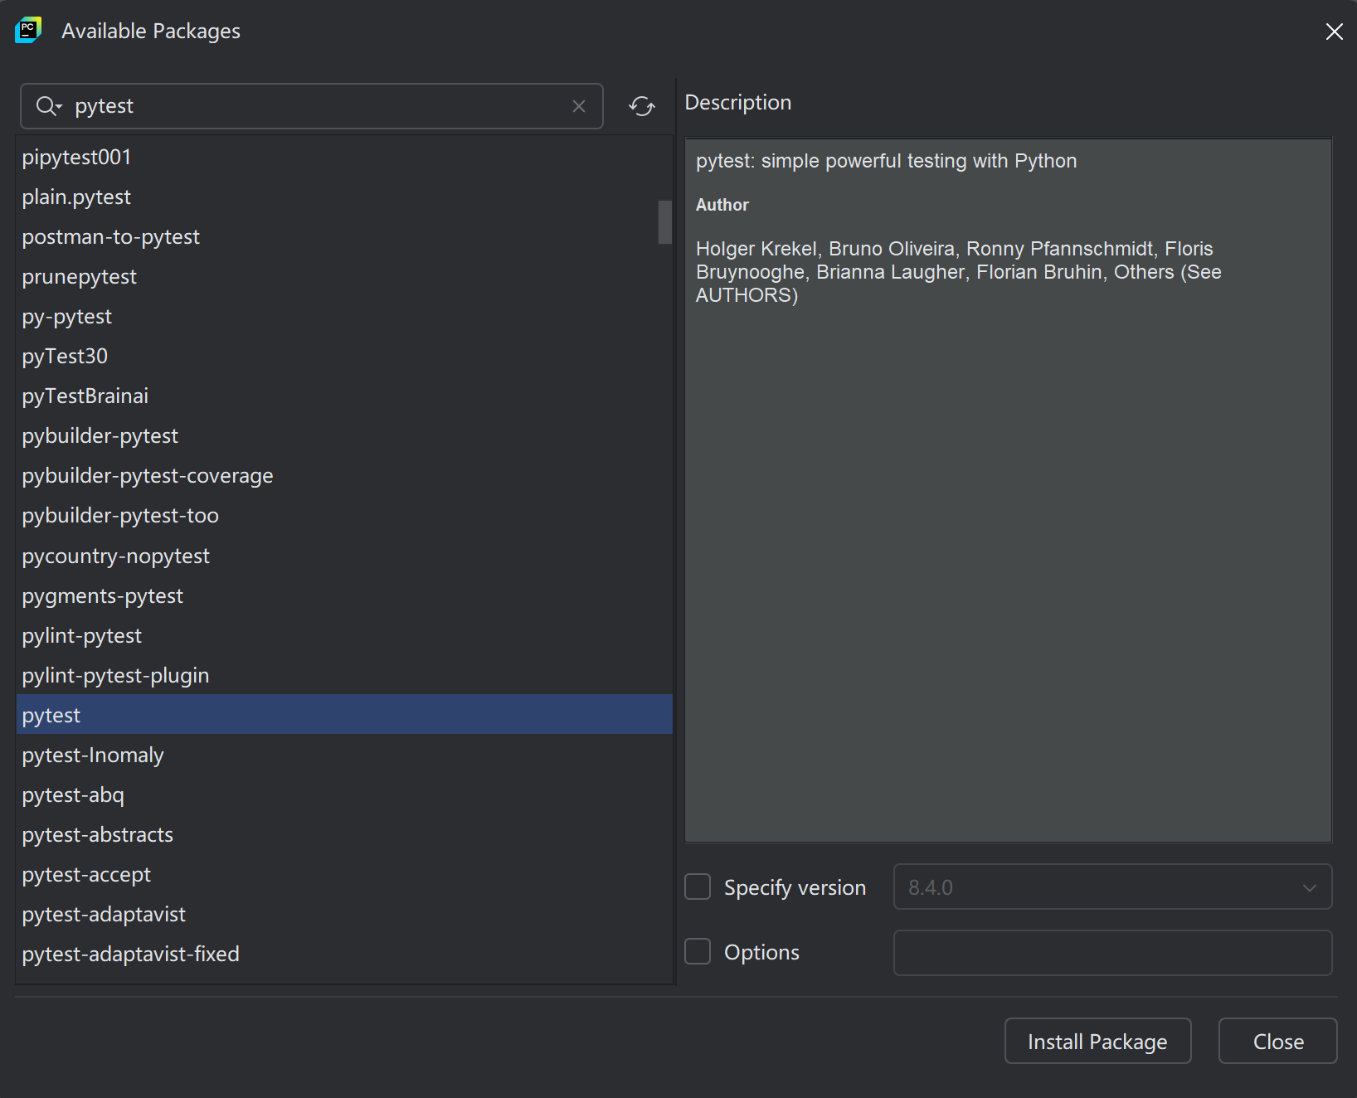Select pytest-abq package
This screenshot has width=1357, height=1098.
344,794
